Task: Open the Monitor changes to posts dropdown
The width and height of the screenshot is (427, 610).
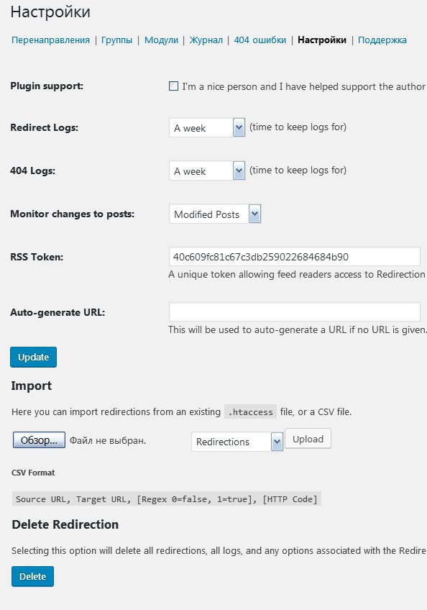Action: [215, 214]
